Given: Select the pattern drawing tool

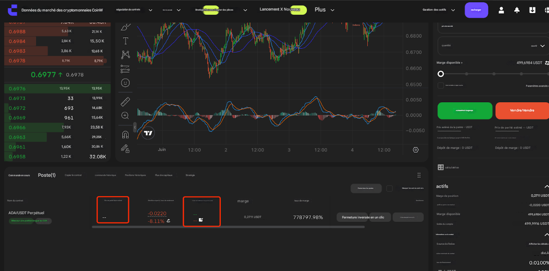Looking at the screenshot, I should pos(125,55).
